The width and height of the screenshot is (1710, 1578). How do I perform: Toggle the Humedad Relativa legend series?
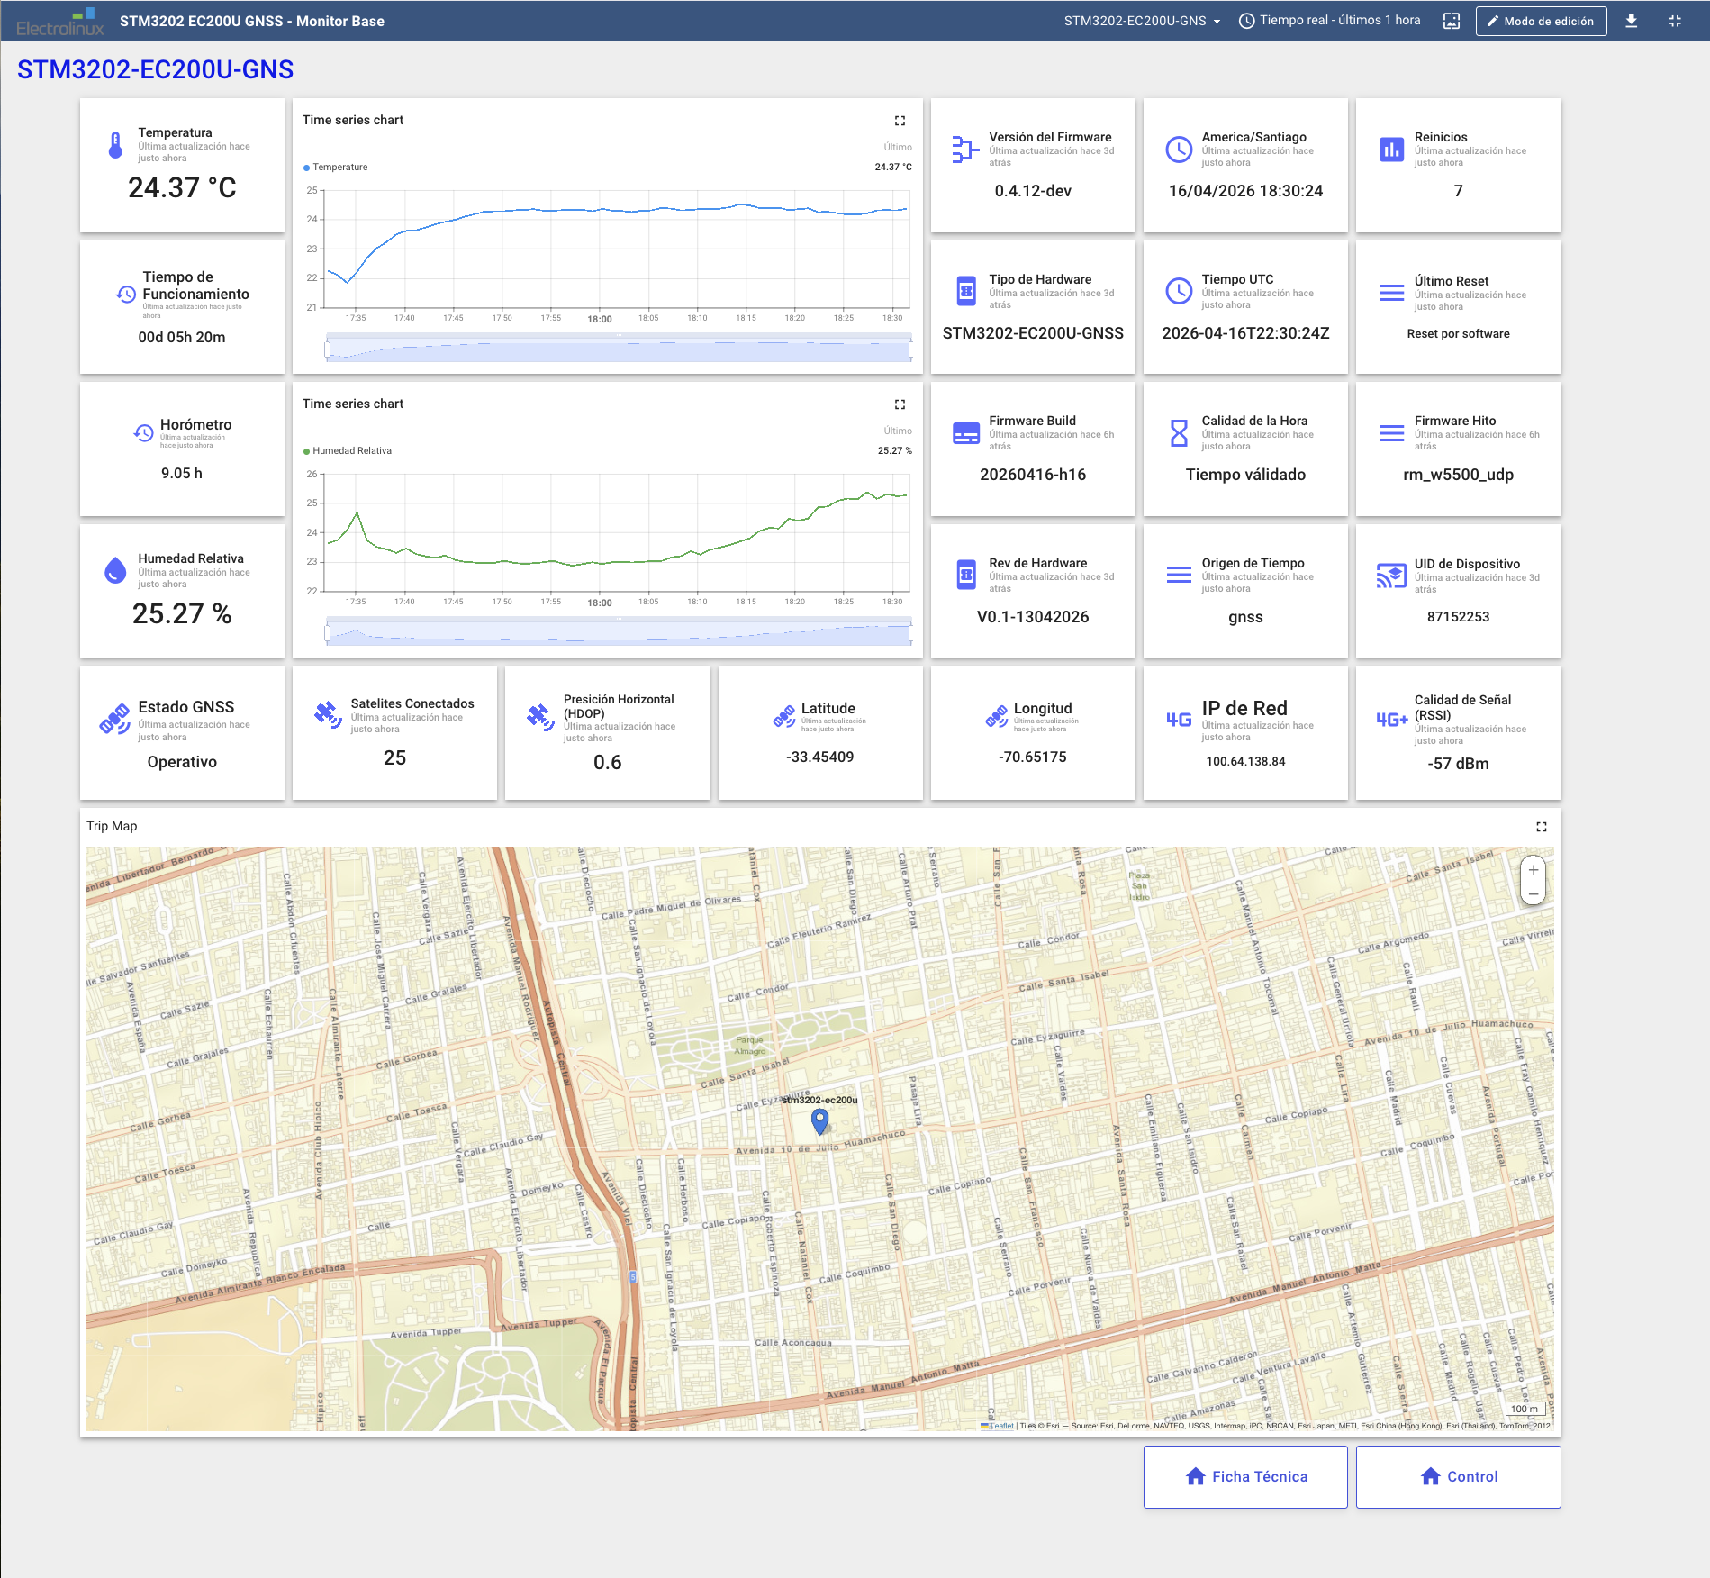tap(351, 451)
